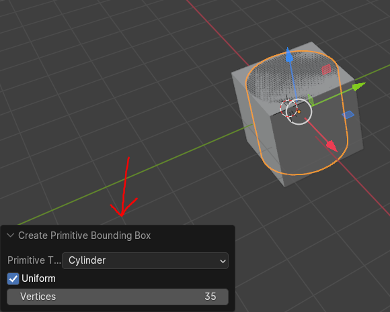
Task: Uncheck the Uniform checkbox
Action: [13, 278]
